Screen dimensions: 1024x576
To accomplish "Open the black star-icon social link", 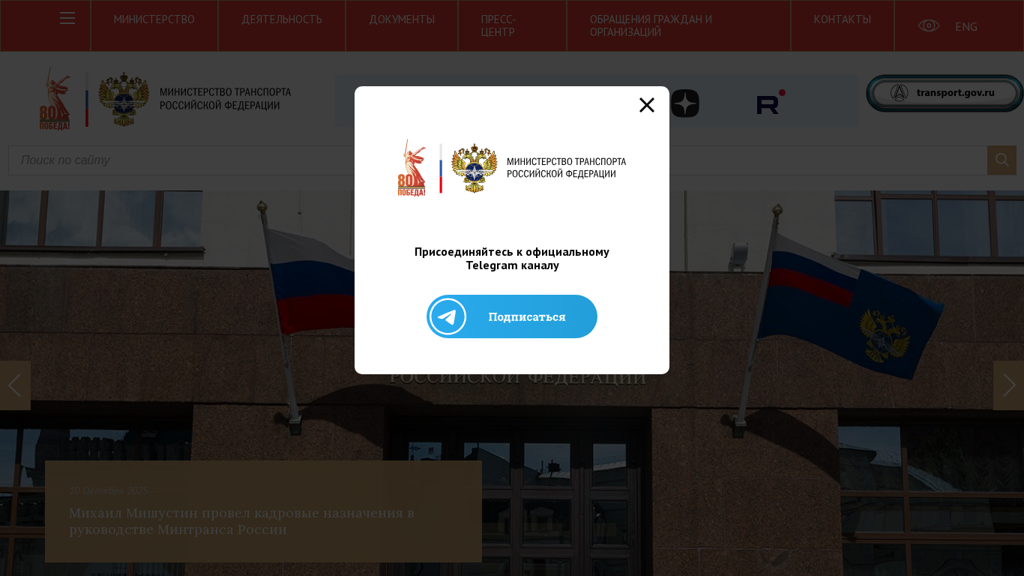I will coord(685,103).
